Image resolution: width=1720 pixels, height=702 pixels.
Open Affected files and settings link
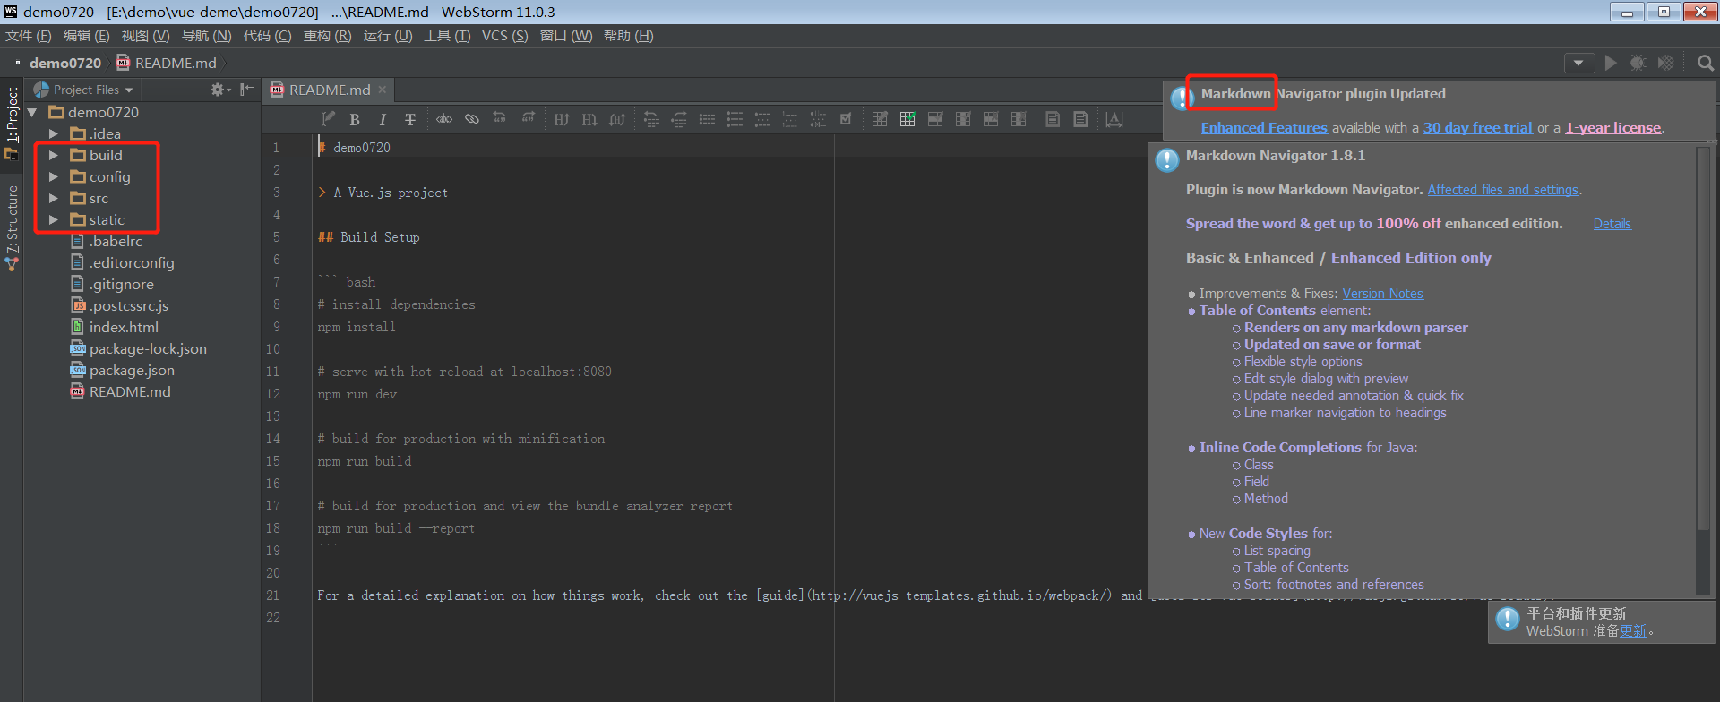coord(1502,190)
